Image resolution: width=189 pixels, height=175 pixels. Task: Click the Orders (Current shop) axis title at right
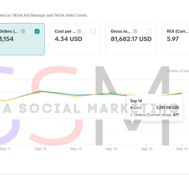click(x=178, y=71)
